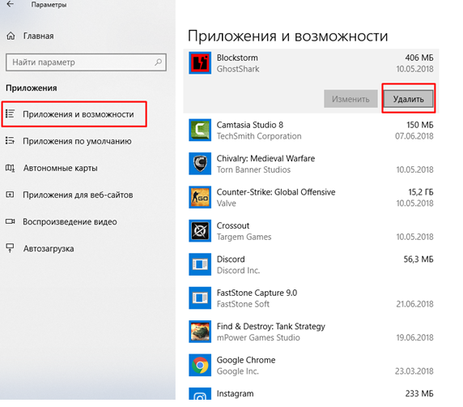Click the Google Inc. publisher text
Image resolution: width=463 pixels, height=407 pixels.
(238, 371)
